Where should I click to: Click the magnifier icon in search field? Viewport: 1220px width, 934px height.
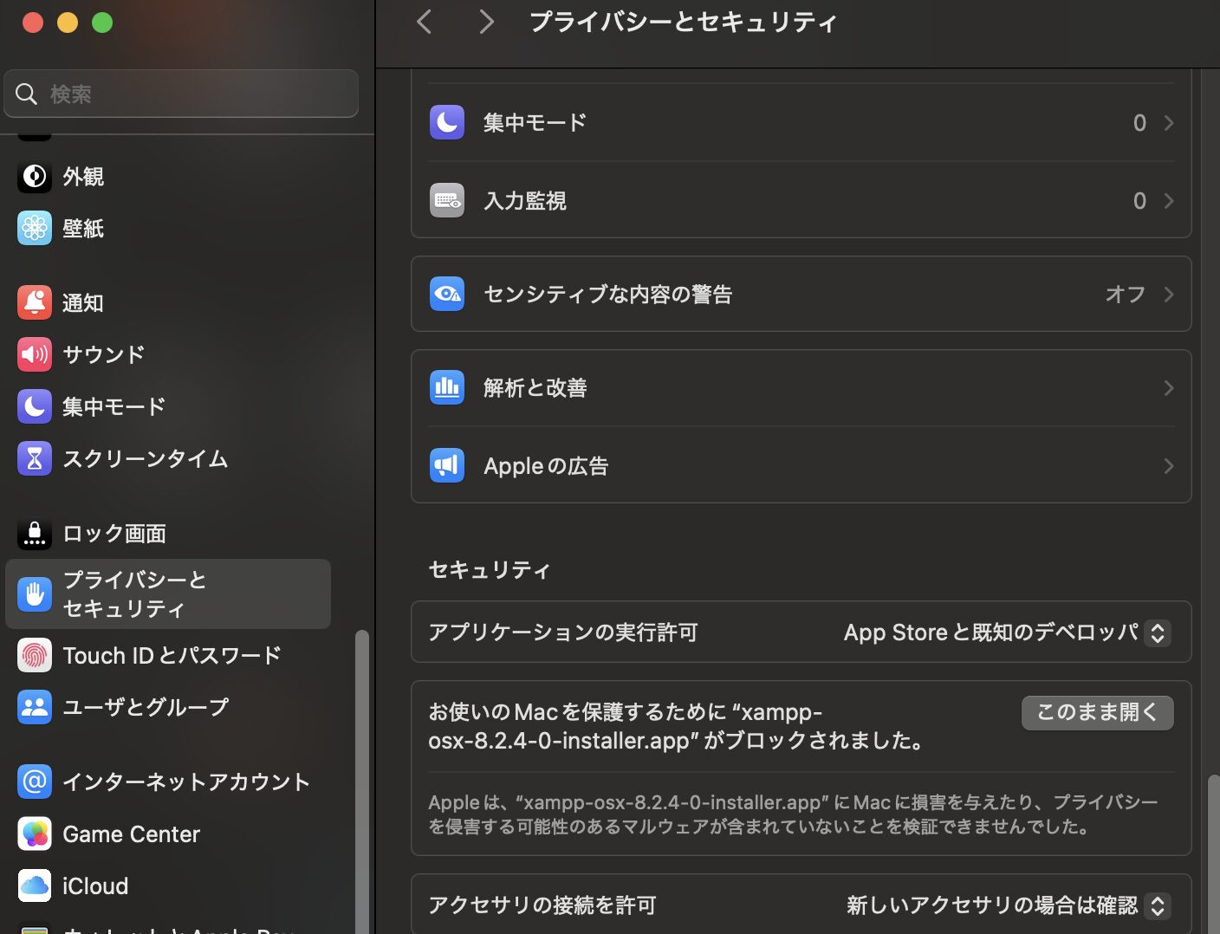coord(27,94)
